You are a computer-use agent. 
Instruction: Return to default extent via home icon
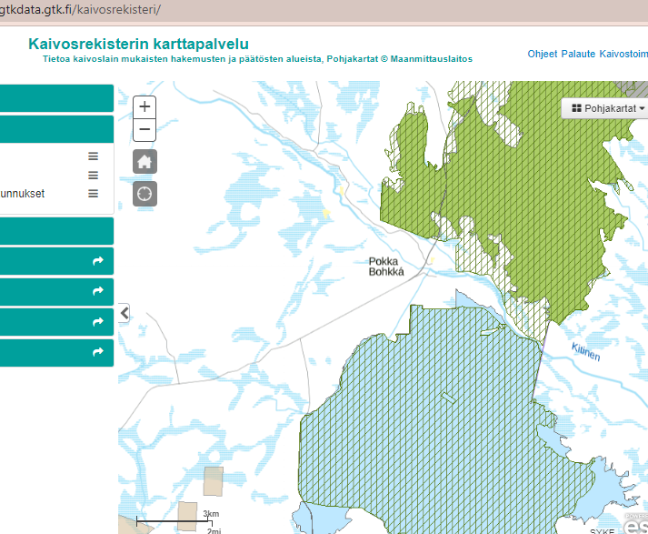click(x=145, y=161)
